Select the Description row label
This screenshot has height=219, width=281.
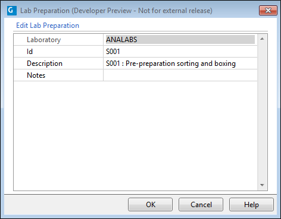(45, 64)
